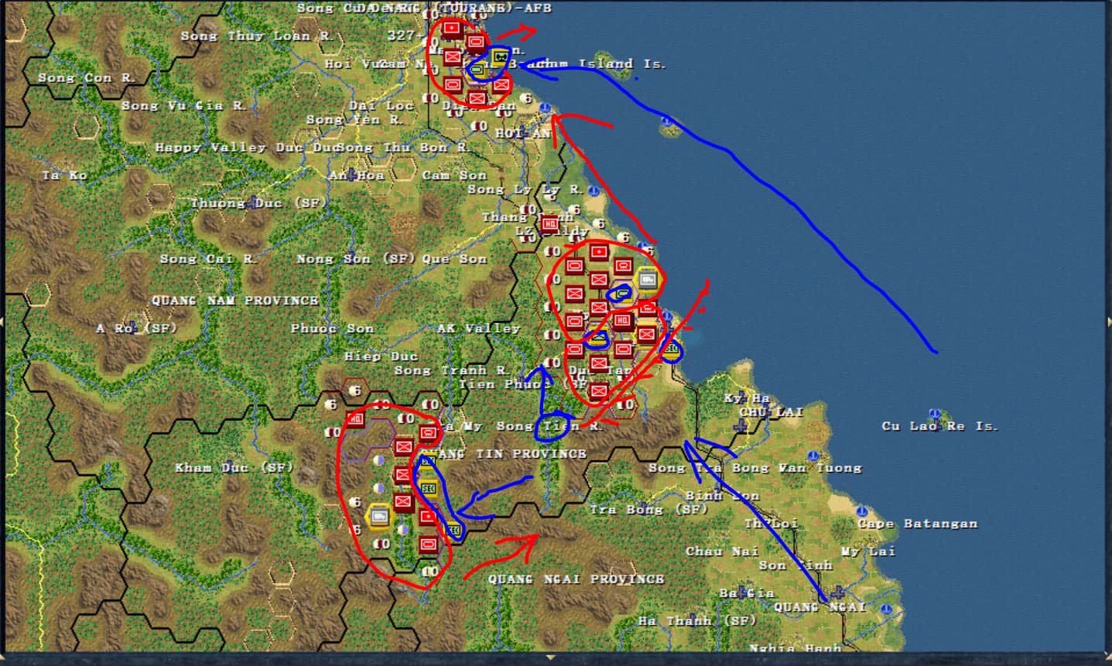This screenshot has height=666, width=1112.
Task: Click the Que Son label
Action: click(454, 258)
